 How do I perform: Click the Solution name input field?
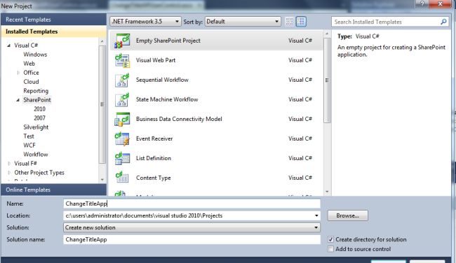pos(192,239)
